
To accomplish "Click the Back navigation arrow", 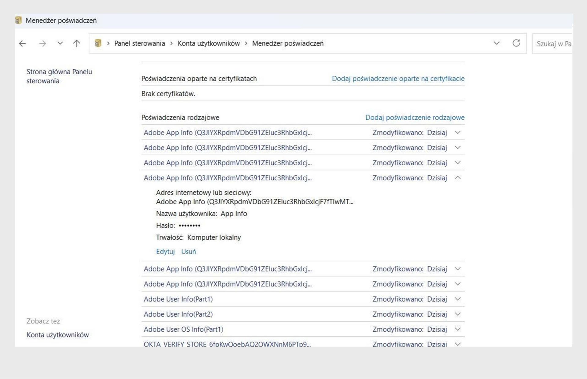I will coord(22,44).
